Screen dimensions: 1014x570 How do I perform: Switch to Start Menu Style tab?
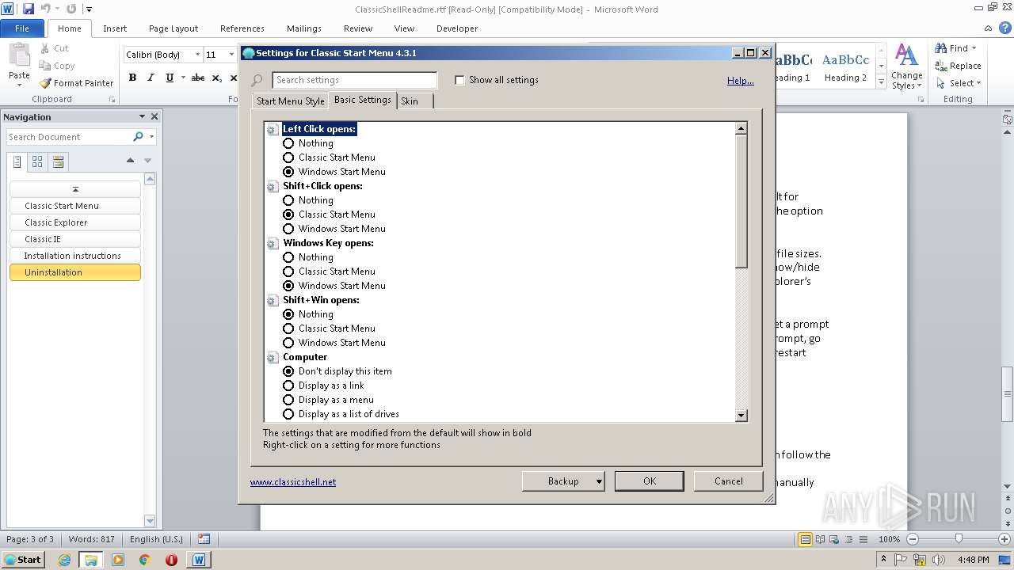pyautogui.click(x=291, y=101)
